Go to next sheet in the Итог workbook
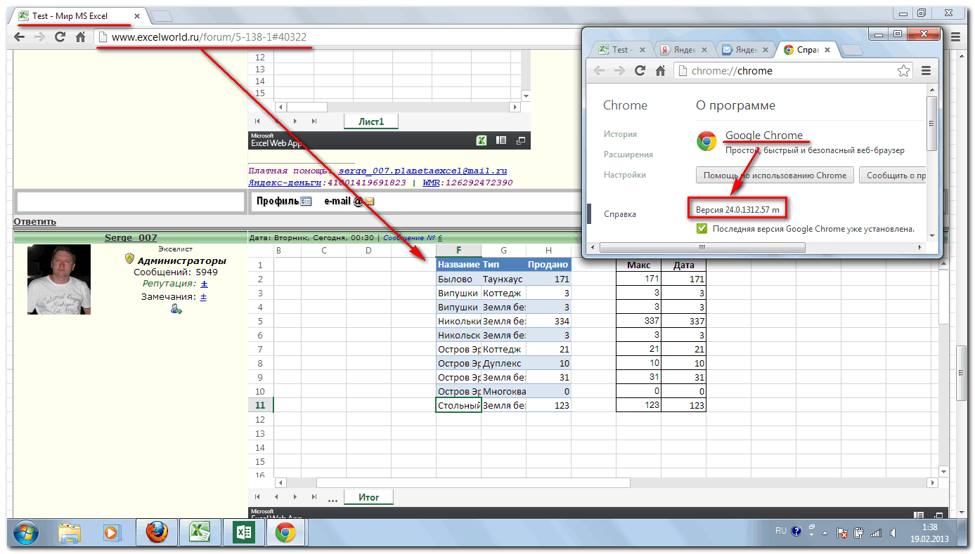The image size is (975, 554). point(295,496)
